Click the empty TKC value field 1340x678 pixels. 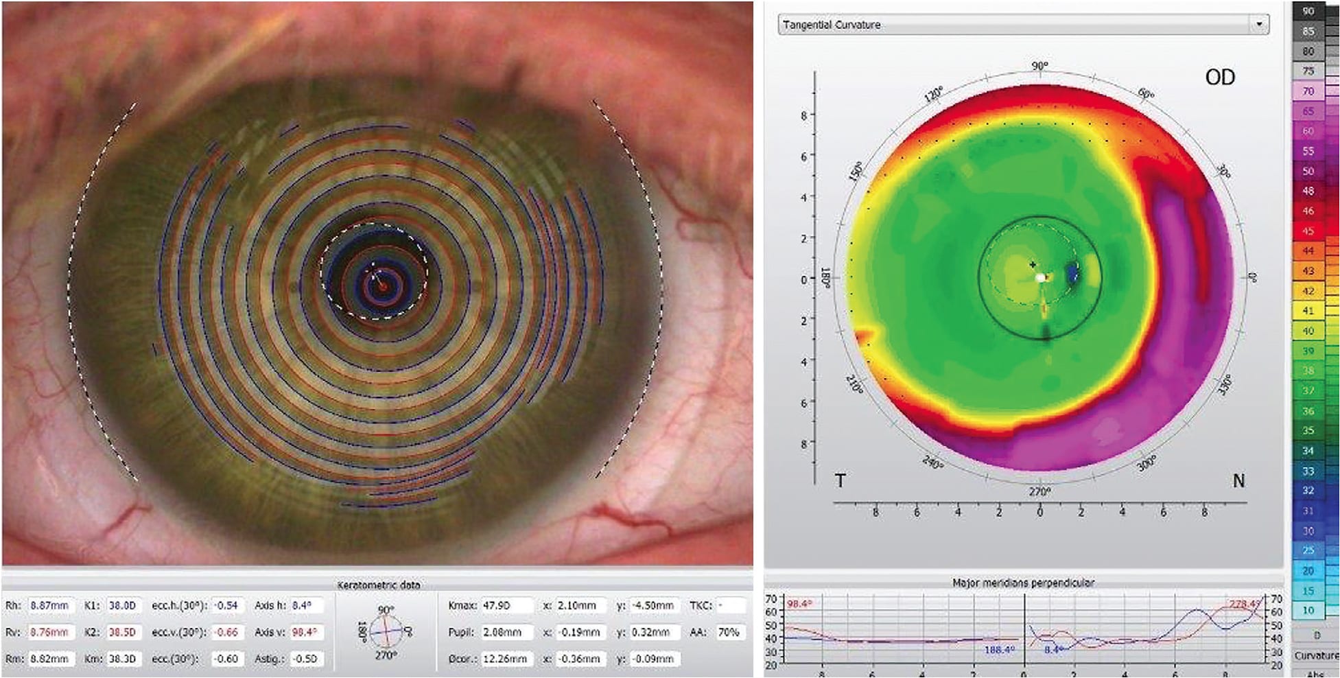tap(731, 605)
